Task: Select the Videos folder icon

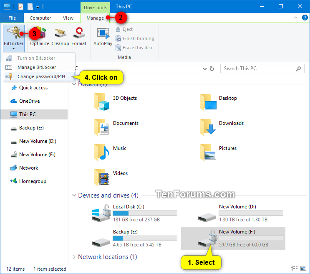Action: click(102, 177)
